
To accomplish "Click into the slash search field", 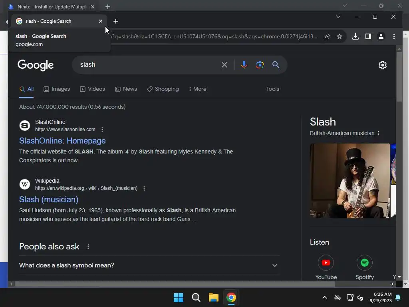I will click(x=149, y=65).
